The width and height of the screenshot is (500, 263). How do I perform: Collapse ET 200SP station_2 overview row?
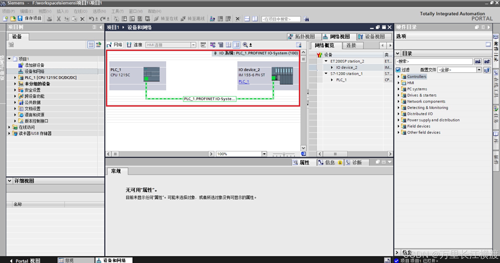(x=326, y=61)
